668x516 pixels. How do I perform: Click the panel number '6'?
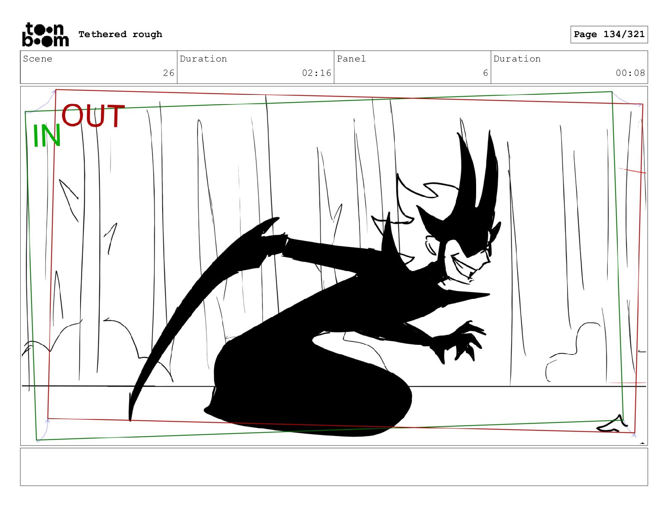tap(485, 73)
